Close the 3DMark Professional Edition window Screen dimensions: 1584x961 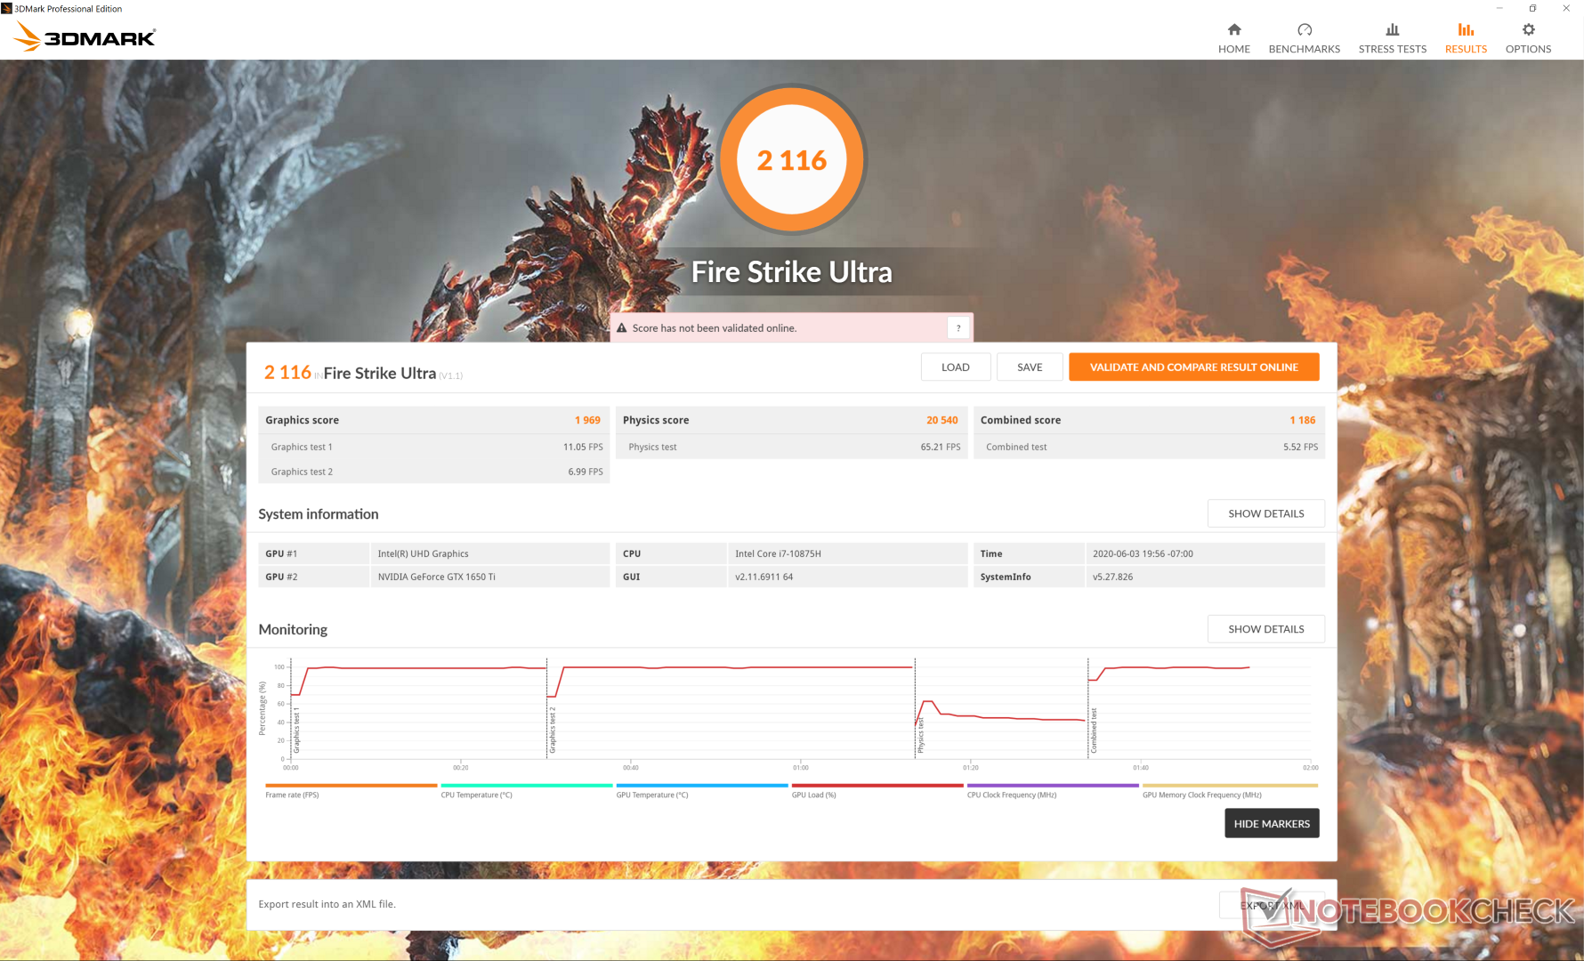coord(1566,8)
